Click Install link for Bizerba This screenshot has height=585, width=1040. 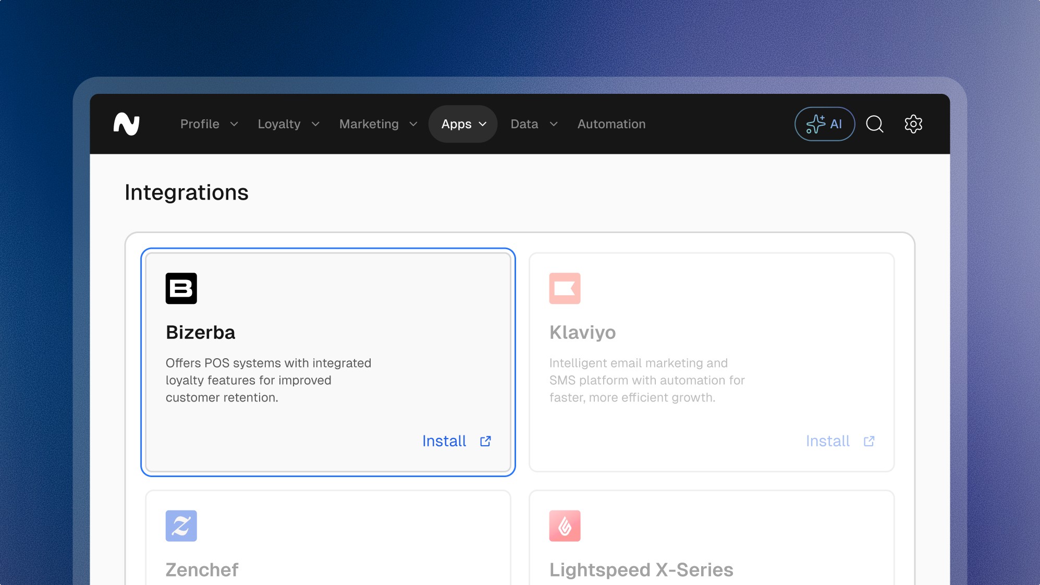[x=444, y=441]
